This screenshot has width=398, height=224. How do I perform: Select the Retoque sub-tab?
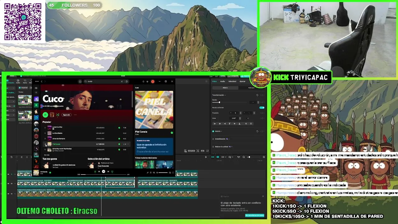[251, 88]
